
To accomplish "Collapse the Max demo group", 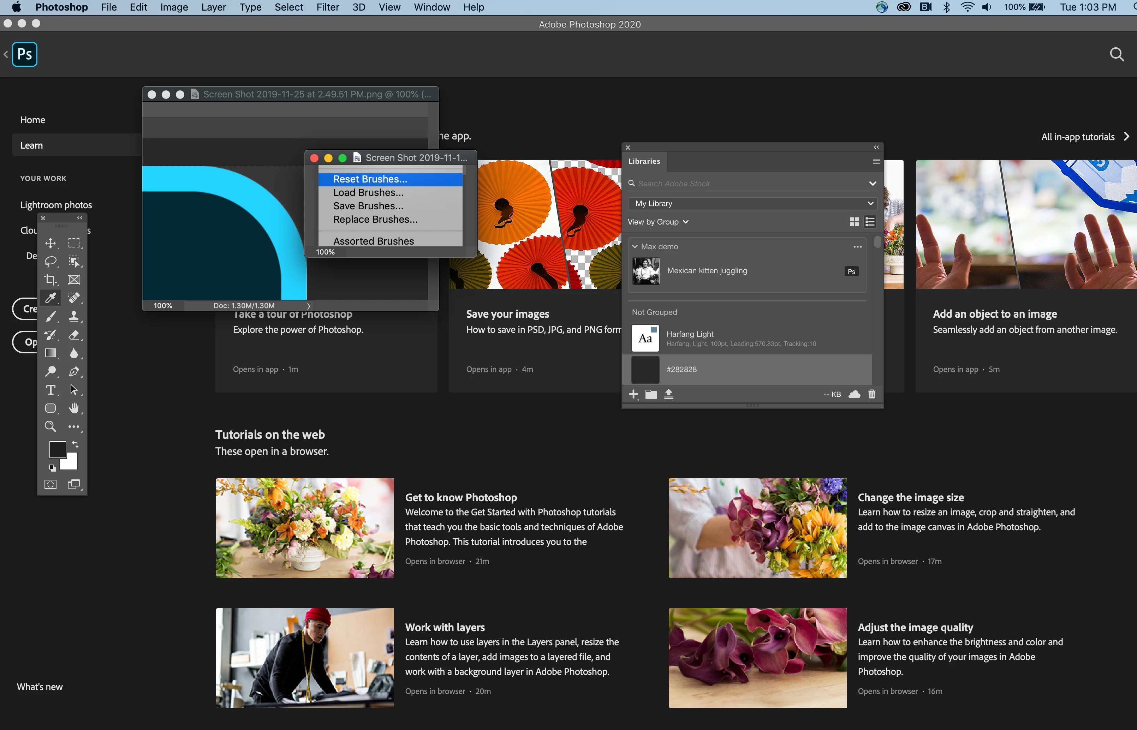I will pyautogui.click(x=635, y=246).
